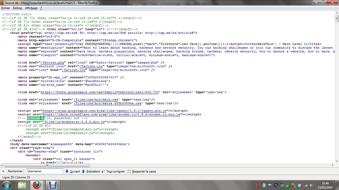Enable the Respecter la casse checkbox

[x=129, y=171]
